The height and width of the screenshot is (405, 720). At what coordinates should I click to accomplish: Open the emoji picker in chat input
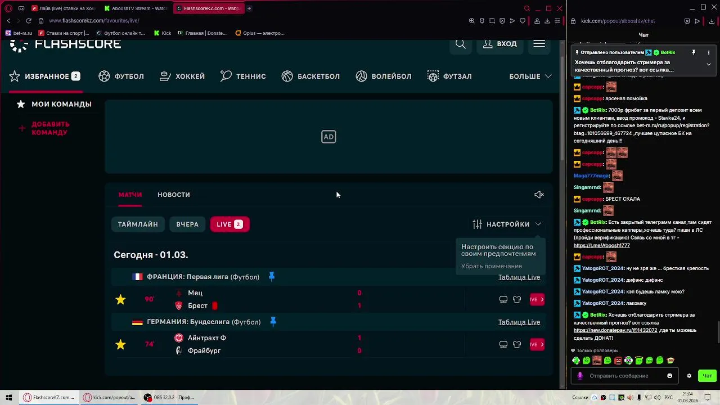pyautogui.click(x=669, y=376)
